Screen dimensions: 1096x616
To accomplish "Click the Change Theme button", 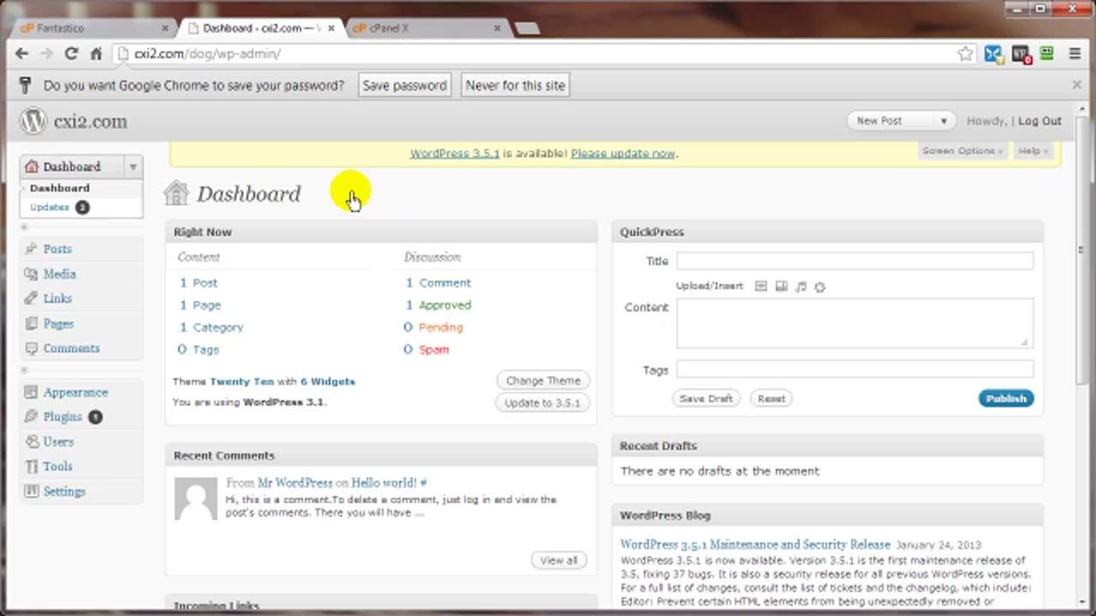I will click(x=543, y=381).
